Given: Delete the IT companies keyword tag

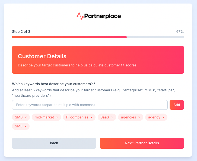Looking at the screenshot, I should [x=91, y=117].
